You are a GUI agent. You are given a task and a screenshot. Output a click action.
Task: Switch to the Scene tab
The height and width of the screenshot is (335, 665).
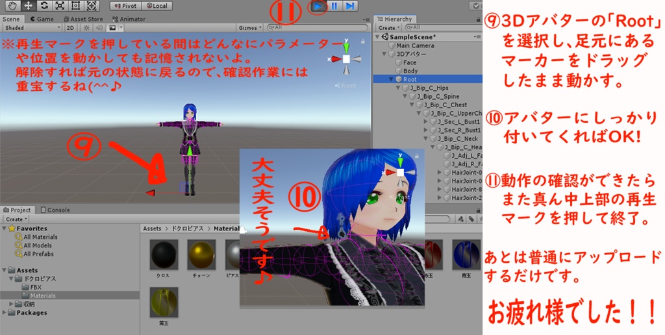coord(11,19)
